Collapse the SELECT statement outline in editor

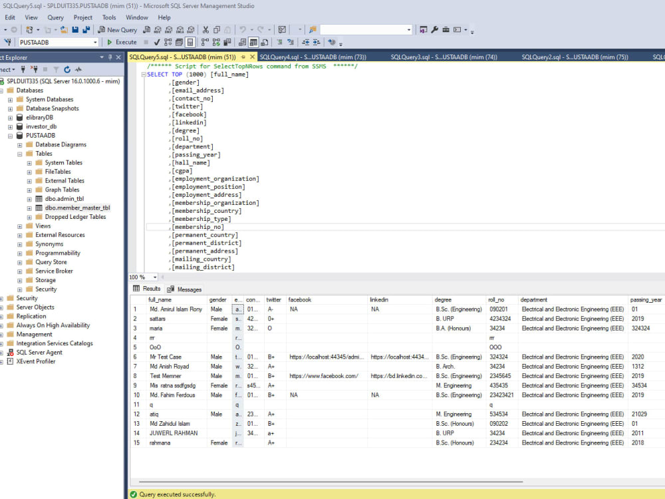(144, 75)
